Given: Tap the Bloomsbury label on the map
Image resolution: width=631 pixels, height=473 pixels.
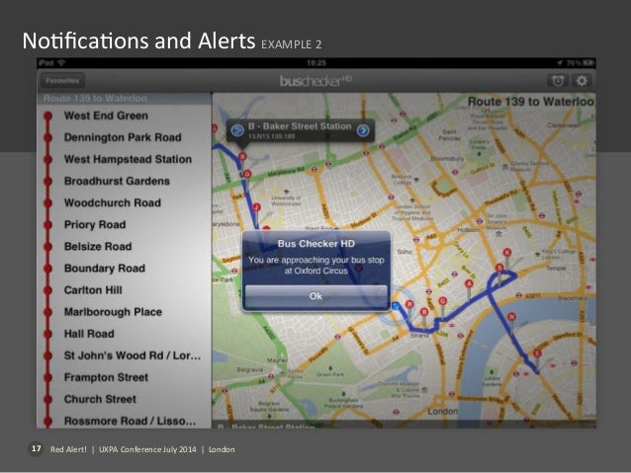Looking at the screenshot, I should point(447,158).
